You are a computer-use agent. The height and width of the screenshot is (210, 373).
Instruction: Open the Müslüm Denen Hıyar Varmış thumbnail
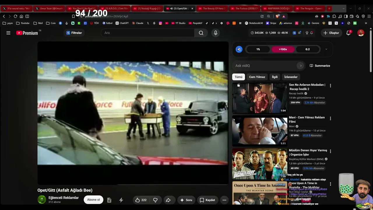(260, 164)
